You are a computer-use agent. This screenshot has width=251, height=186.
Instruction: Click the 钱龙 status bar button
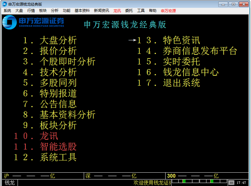(x=10, y=183)
